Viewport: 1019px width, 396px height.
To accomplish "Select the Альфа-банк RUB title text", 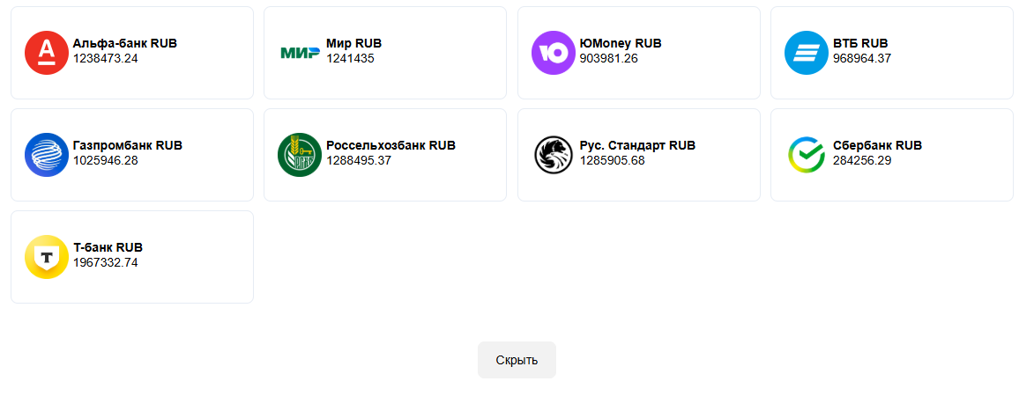I will point(125,43).
